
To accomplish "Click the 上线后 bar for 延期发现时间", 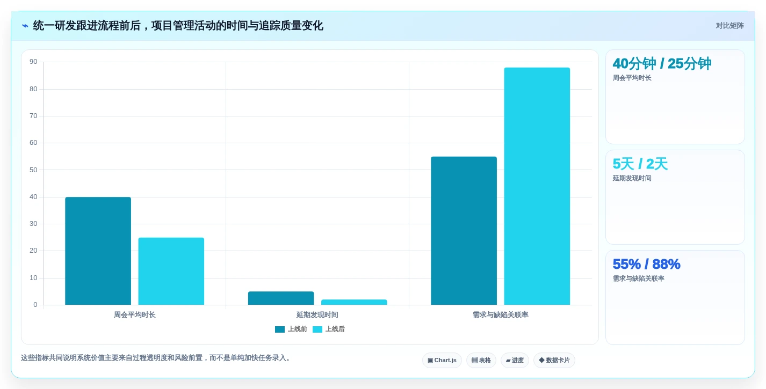I will coord(354,302).
